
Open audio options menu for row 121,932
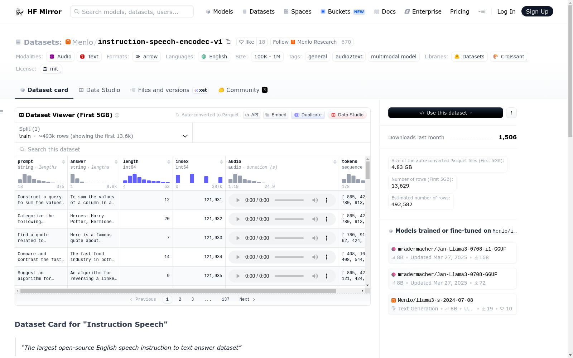pyautogui.click(x=327, y=219)
